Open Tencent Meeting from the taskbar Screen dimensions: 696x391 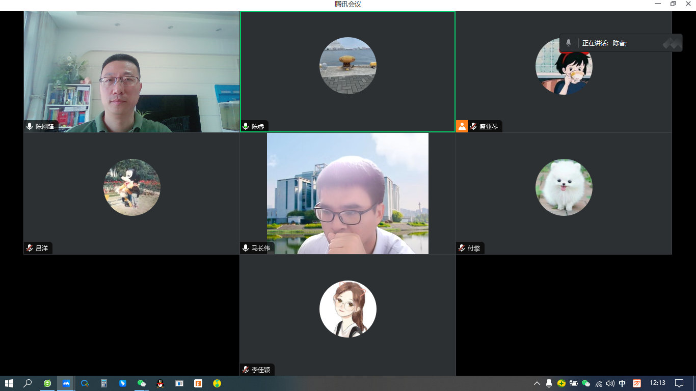[66, 383]
